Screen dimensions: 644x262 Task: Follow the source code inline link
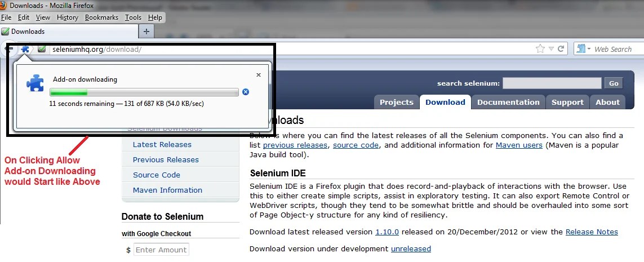click(x=356, y=145)
